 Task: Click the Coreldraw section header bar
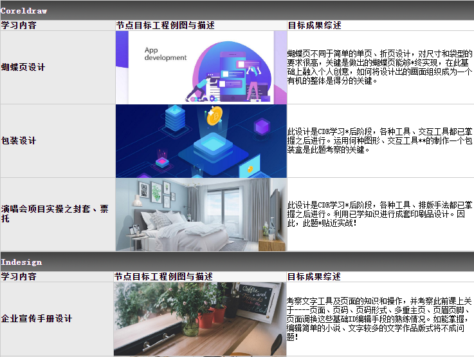coord(237,10)
